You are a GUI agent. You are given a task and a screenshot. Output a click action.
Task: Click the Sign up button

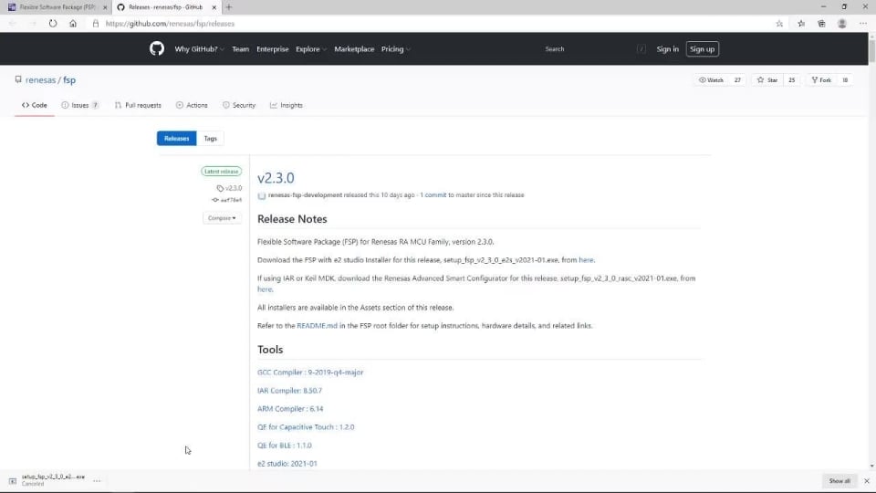click(x=702, y=49)
